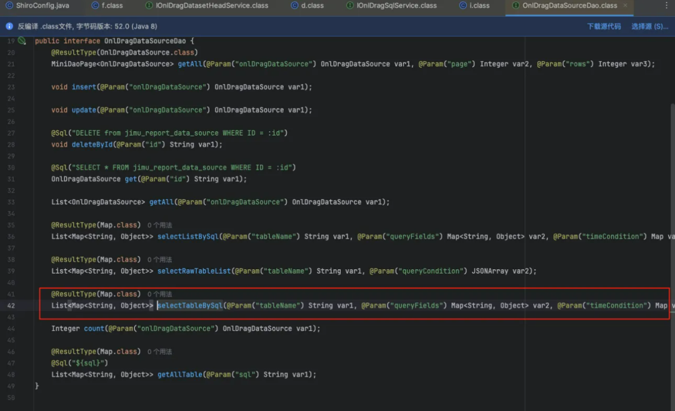The height and width of the screenshot is (411, 675).
Task: Click the IOnlDragSqlService.class interface icon
Action: (349, 6)
